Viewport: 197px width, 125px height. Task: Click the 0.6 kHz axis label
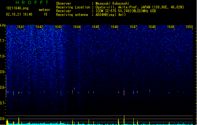[3, 119]
